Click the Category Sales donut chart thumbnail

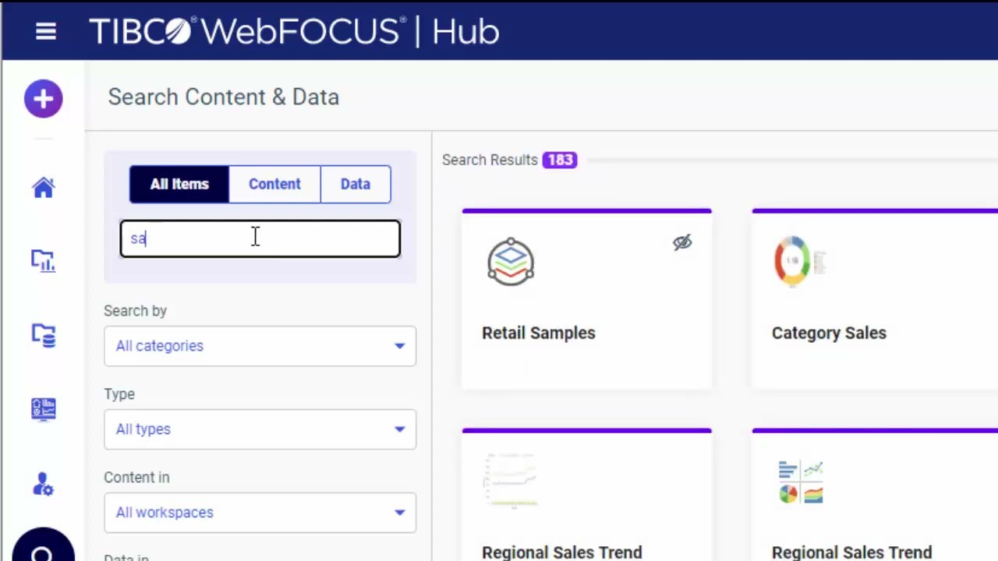click(x=799, y=262)
